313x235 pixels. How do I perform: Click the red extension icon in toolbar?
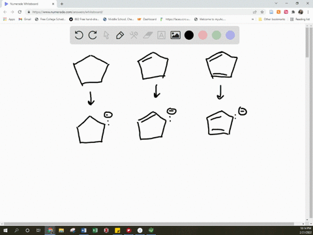point(286,12)
